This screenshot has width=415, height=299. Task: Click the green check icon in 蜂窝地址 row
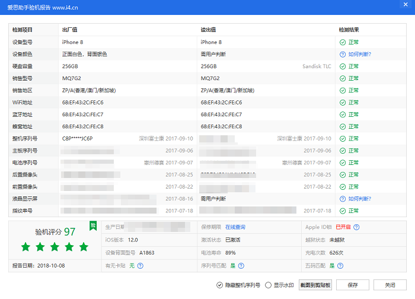[343, 126]
